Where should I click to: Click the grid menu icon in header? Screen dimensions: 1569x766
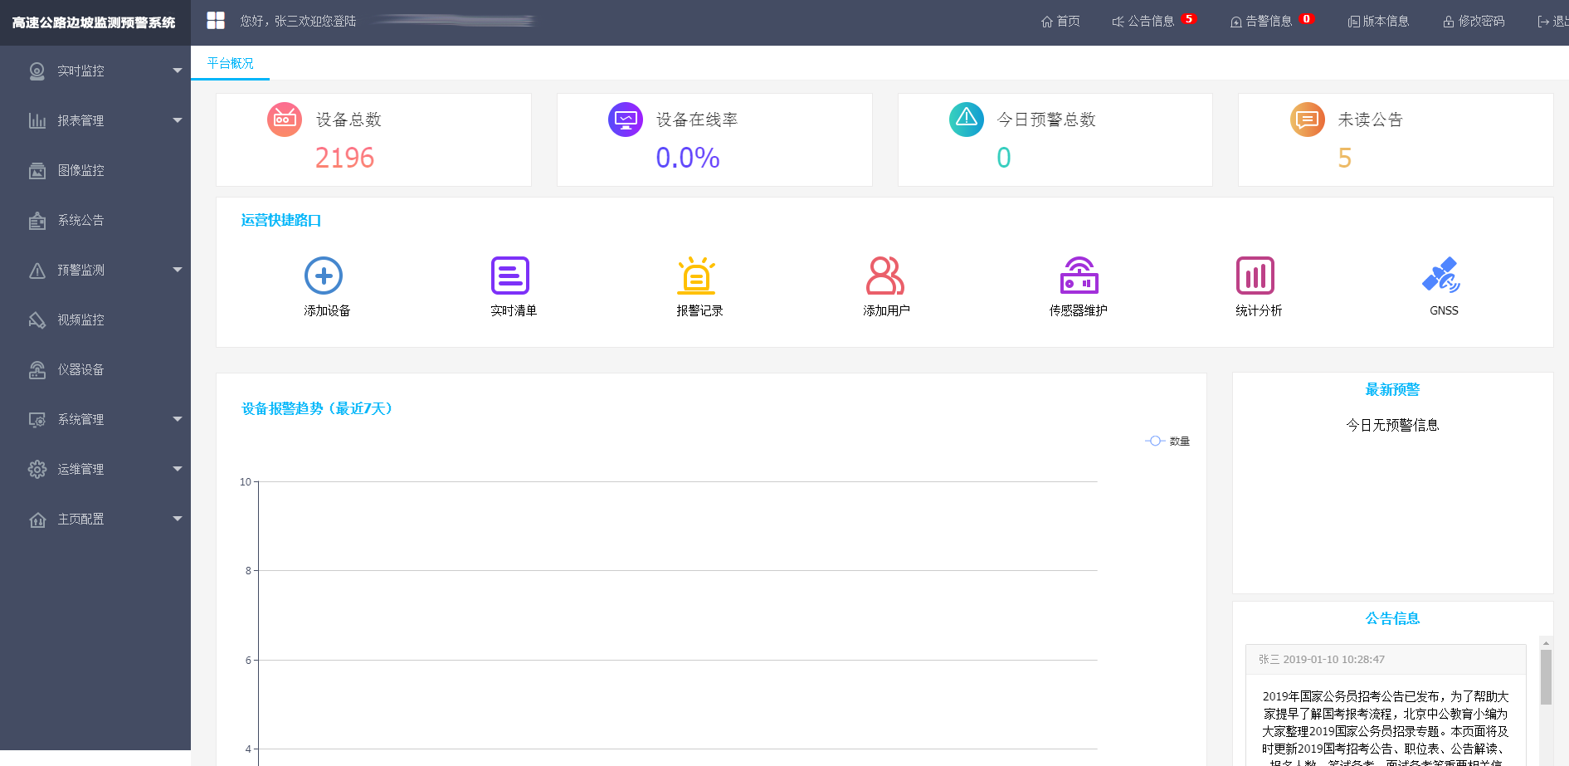pos(216,21)
